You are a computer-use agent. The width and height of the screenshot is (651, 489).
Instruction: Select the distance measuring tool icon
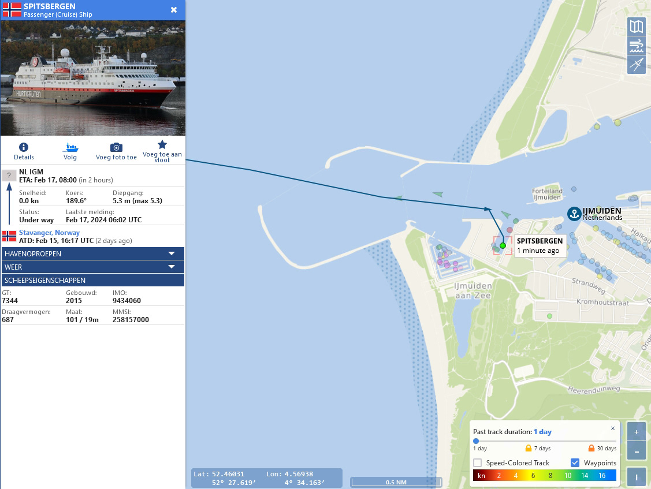[637, 64]
